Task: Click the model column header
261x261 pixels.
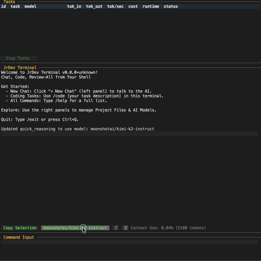Action: click(30, 6)
